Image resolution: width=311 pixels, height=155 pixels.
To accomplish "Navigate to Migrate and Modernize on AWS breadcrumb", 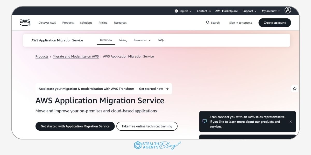I will point(75,56).
